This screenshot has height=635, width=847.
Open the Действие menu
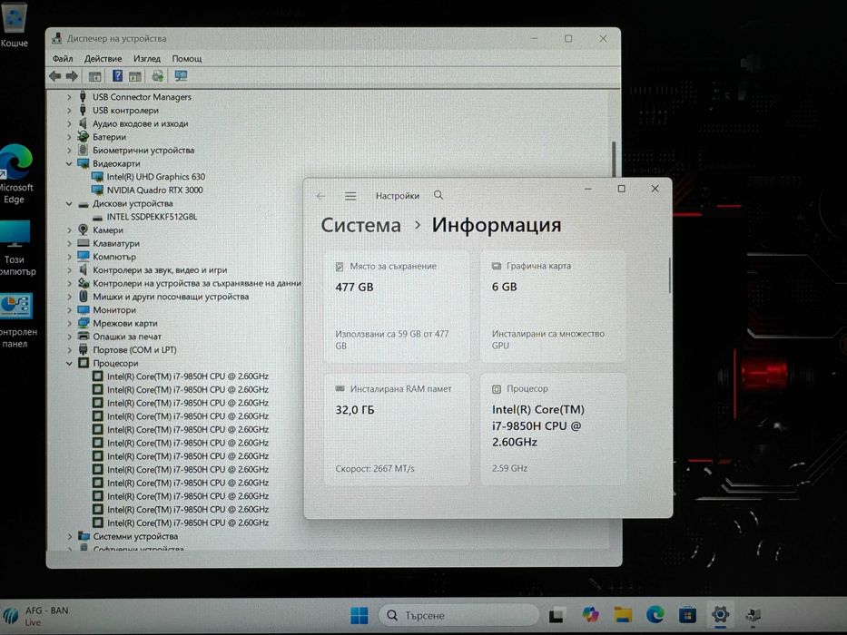pos(103,58)
